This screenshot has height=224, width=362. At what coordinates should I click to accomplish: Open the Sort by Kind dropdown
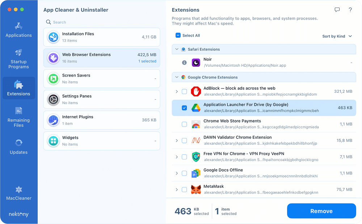click(337, 36)
